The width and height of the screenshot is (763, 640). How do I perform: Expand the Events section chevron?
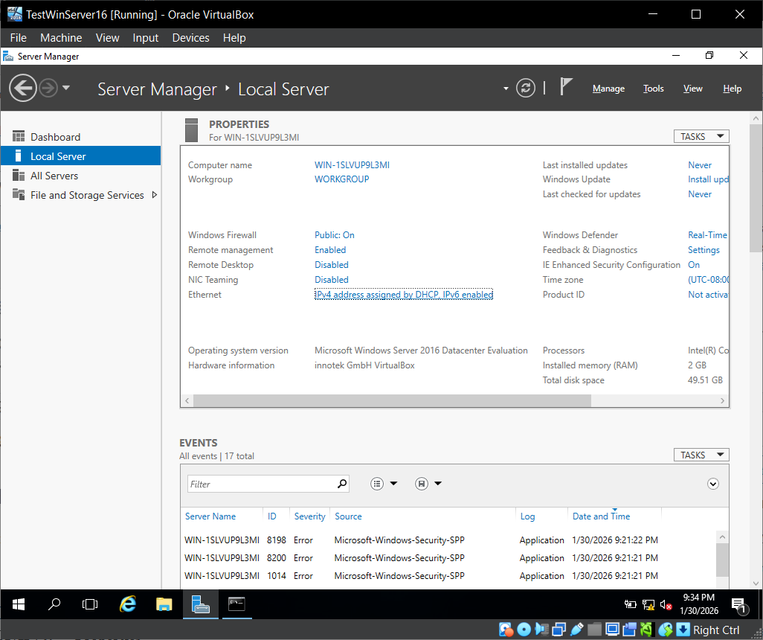coord(713,484)
